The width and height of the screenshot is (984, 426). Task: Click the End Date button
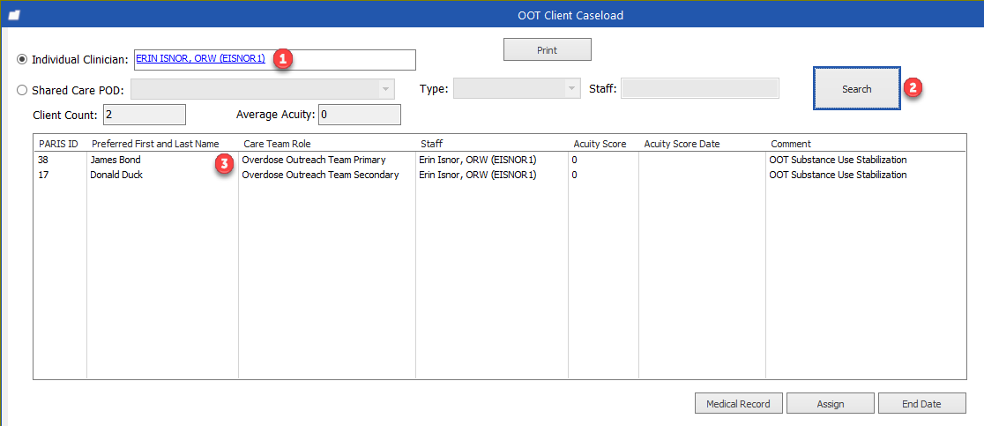point(921,404)
